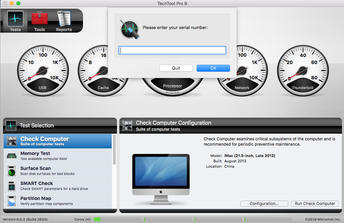Image resolution: width=344 pixels, height=223 pixels.
Task: Confirm serial number with OK
Action: point(213,68)
